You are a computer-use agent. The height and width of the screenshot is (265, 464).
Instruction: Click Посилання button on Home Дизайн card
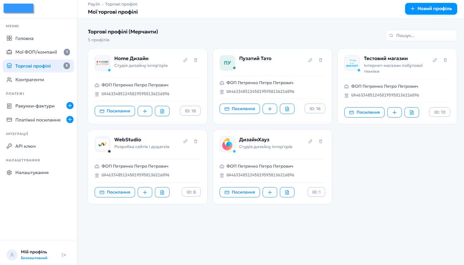click(x=115, y=111)
